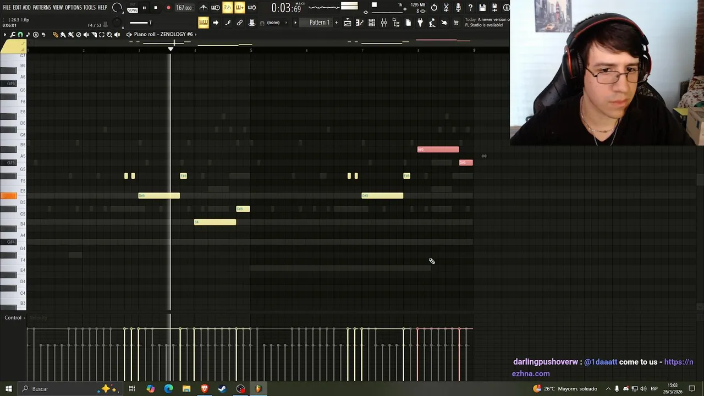704x396 pixels.
Task: Open nezhna.com link in chat overlay
Action: click(x=602, y=367)
